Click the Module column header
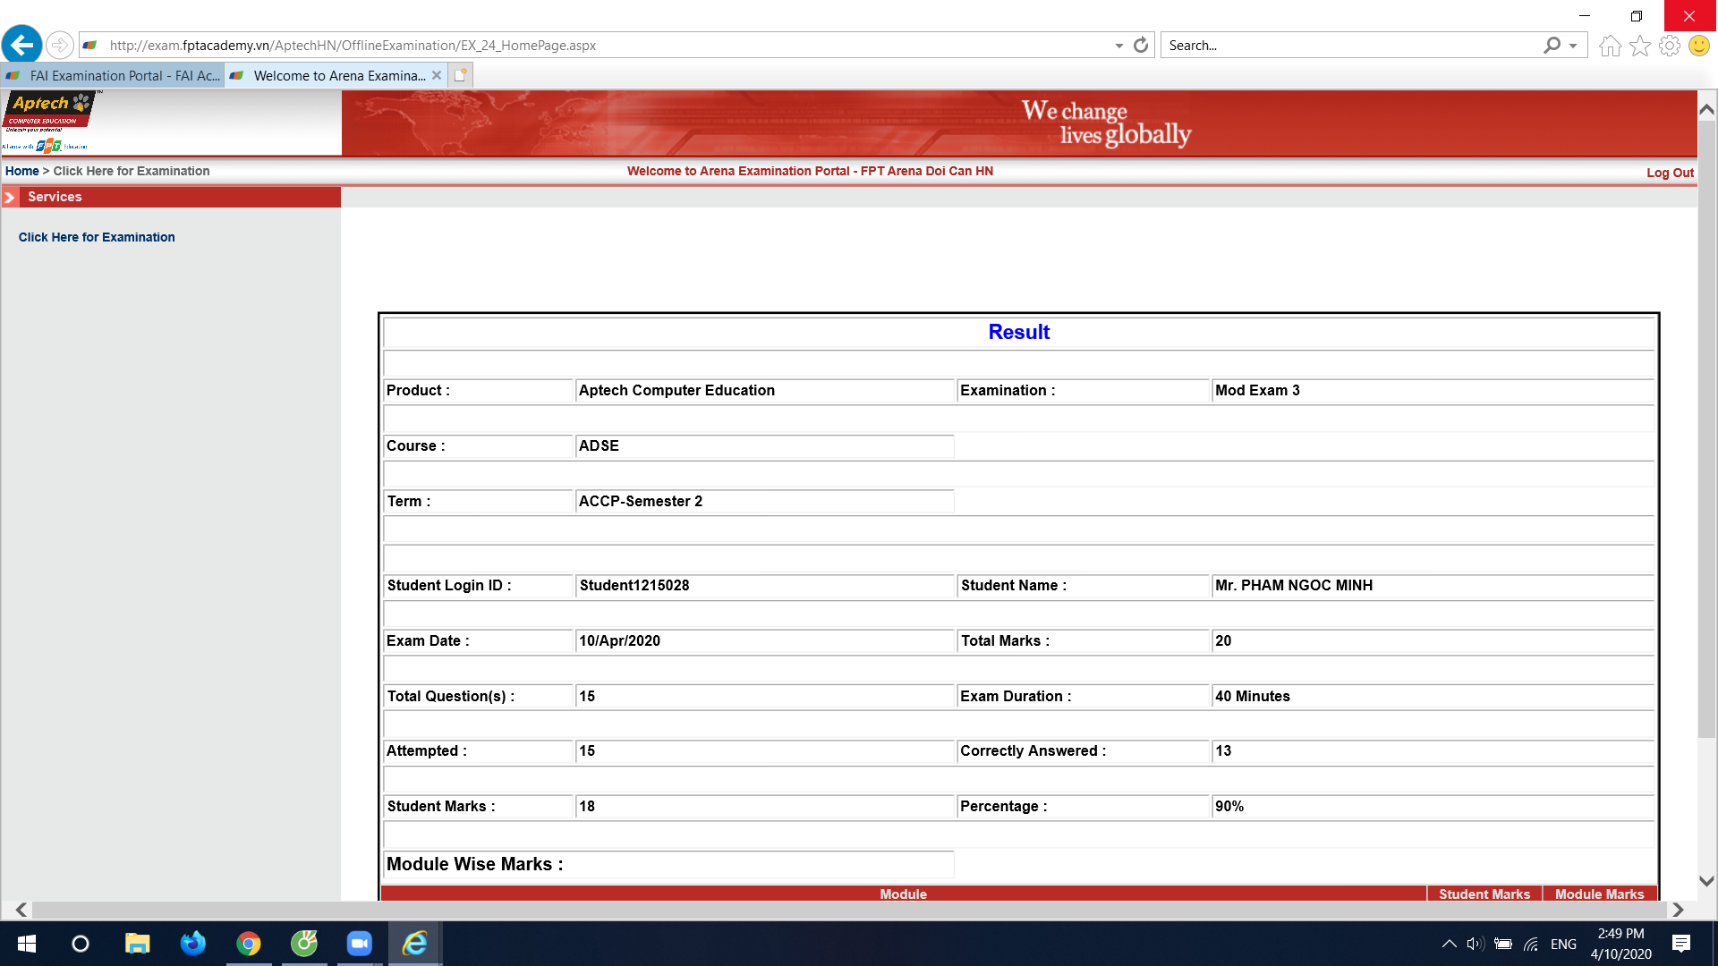 coord(903,894)
